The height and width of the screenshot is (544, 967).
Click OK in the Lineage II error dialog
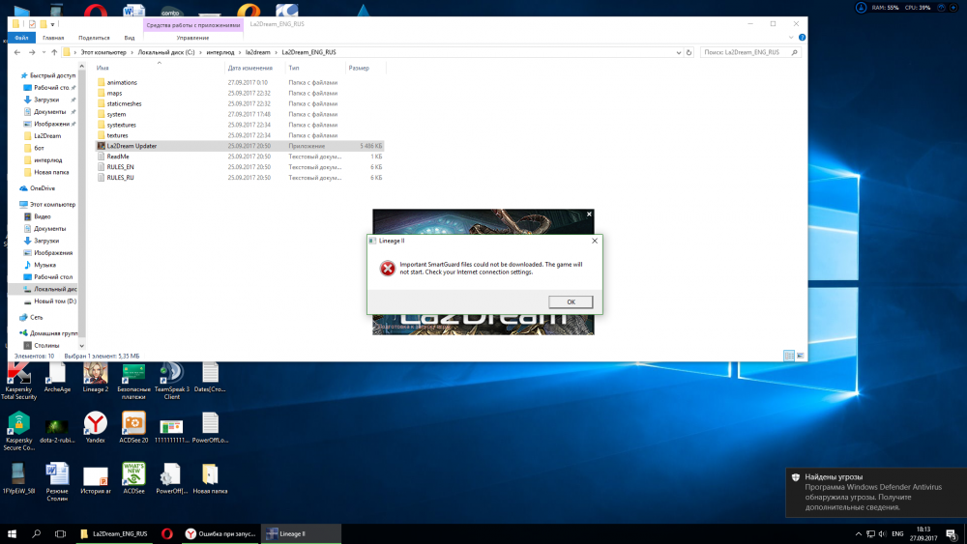click(571, 301)
